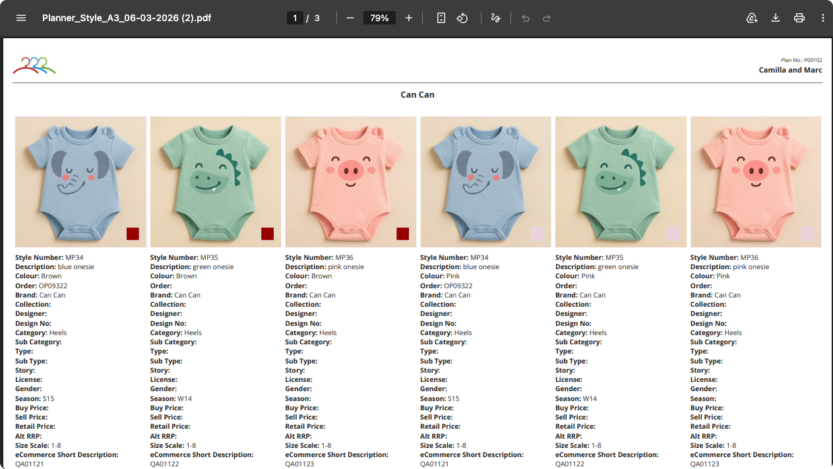Click the dark red swatch on first onesie
Image resolution: width=833 pixels, height=469 pixels.
point(133,234)
